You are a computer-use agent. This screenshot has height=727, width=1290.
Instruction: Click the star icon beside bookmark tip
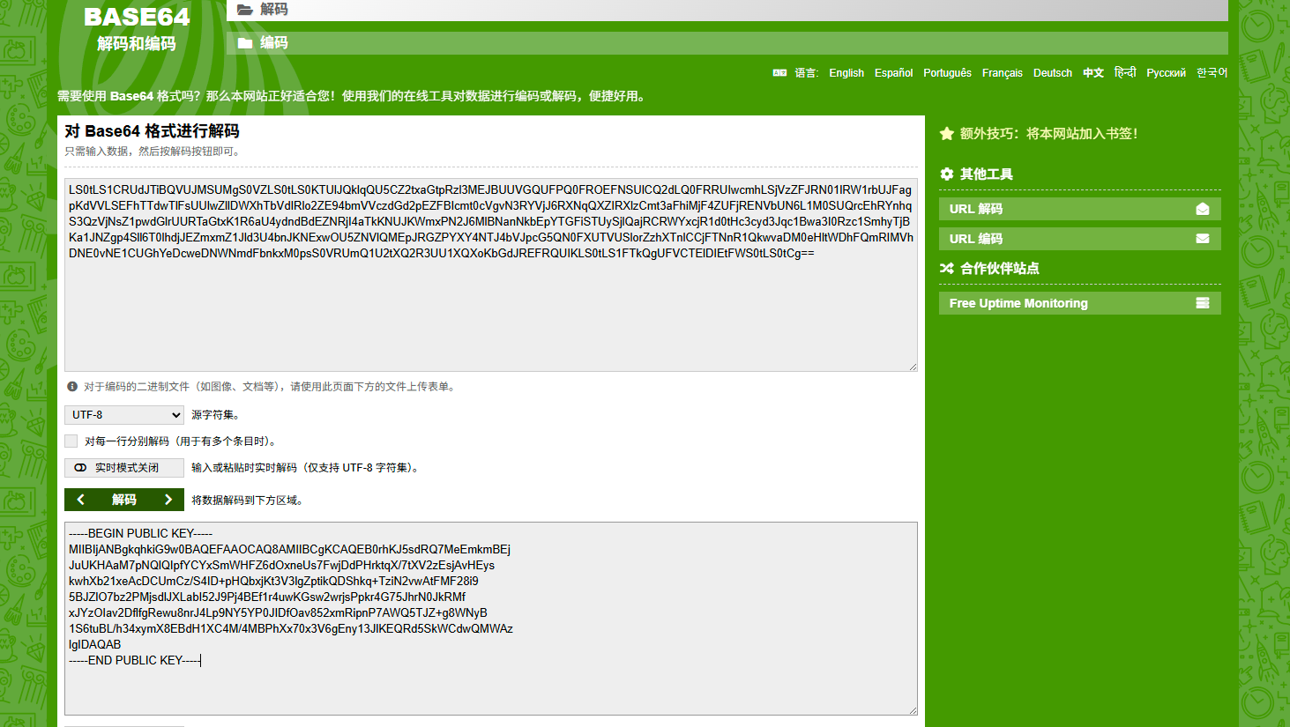[947, 134]
